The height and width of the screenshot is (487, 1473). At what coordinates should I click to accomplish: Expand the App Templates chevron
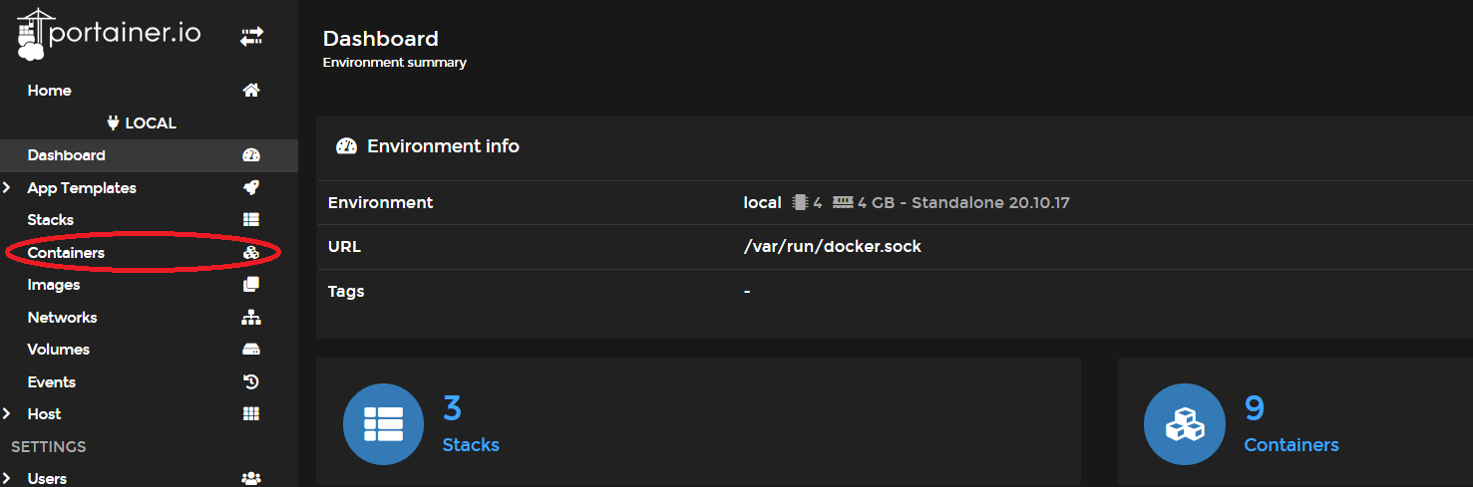tap(7, 188)
